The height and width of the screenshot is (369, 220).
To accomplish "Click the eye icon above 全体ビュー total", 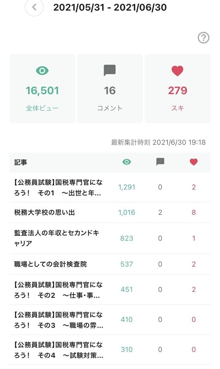I will [42, 70].
